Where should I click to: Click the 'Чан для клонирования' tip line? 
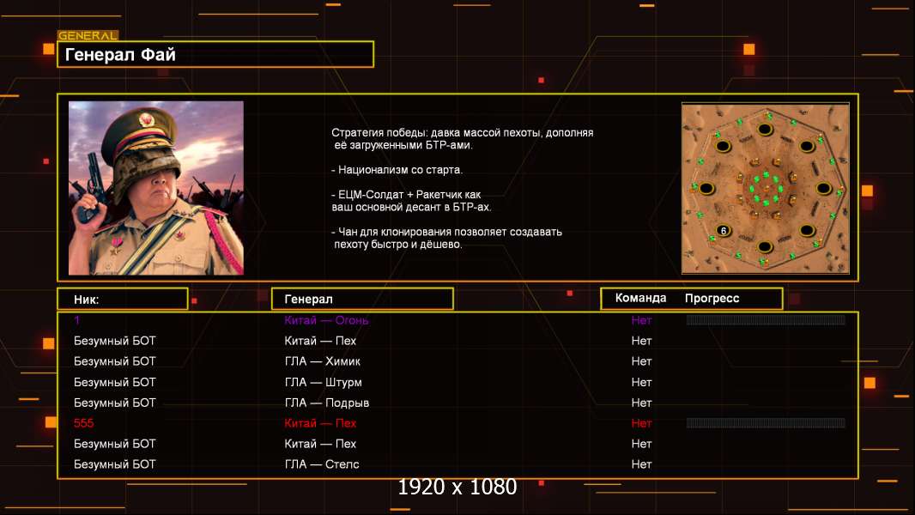point(446,238)
